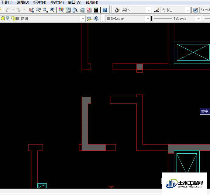The image size is (210, 195).
Task: Open the 修改(M) menu
Action: click(x=57, y=2)
